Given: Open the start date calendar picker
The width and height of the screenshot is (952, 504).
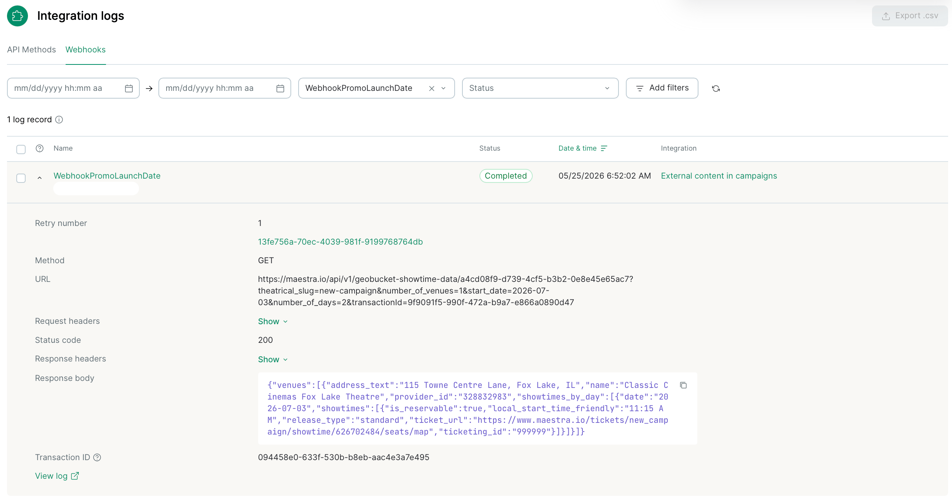Looking at the screenshot, I should point(129,89).
